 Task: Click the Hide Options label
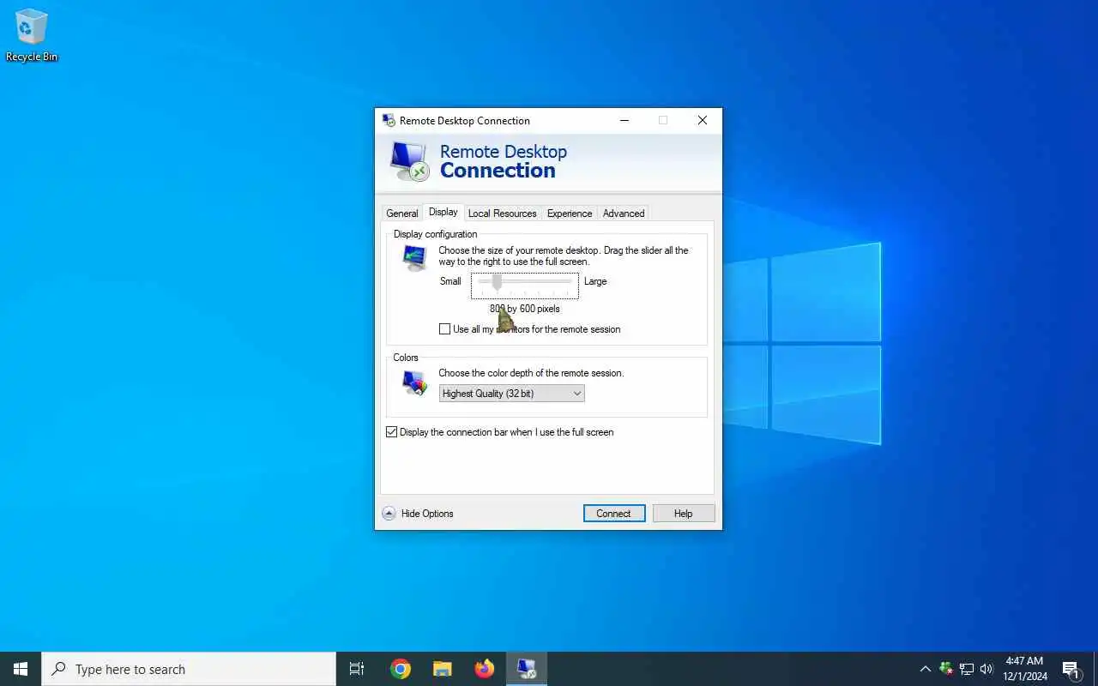click(427, 514)
